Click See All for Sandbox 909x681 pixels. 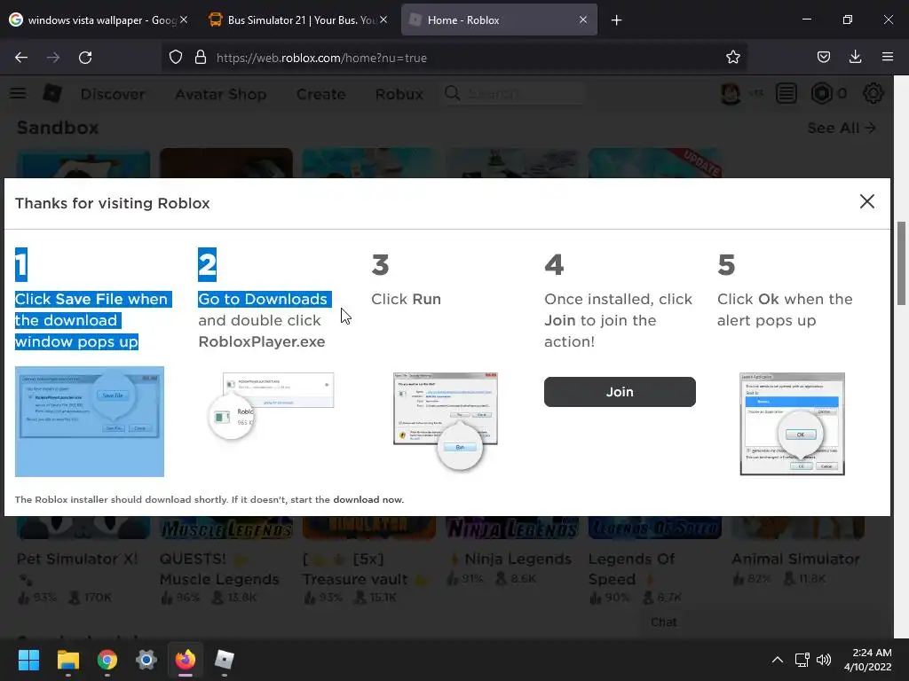(x=842, y=128)
